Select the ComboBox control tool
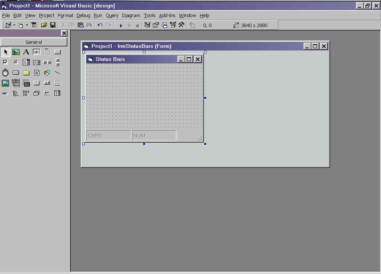This screenshot has width=381, height=274. tap(26, 62)
